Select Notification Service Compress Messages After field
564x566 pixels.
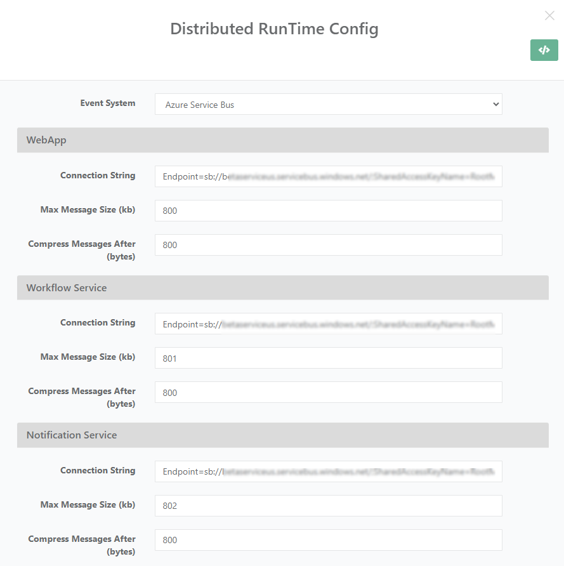pos(328,540)
